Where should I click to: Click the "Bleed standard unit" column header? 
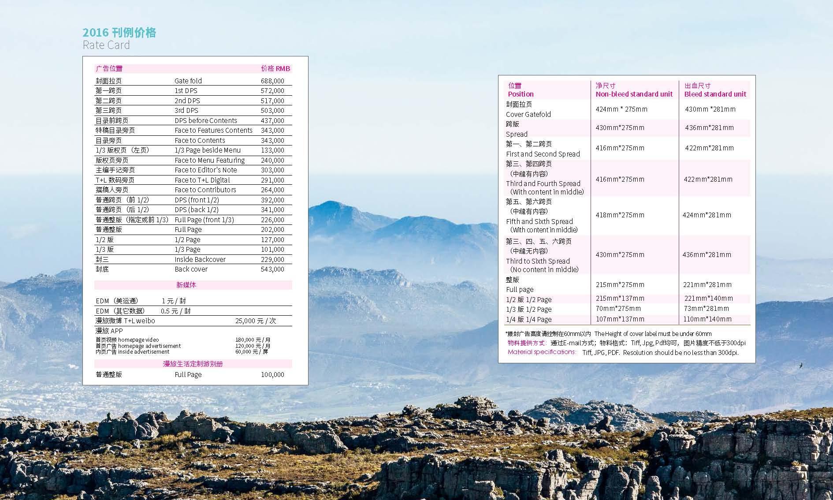click(x=715, y=94)
